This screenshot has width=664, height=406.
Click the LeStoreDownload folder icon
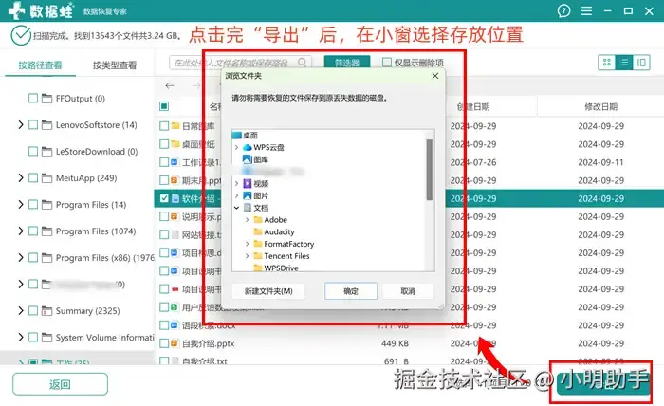coord(46,151)
